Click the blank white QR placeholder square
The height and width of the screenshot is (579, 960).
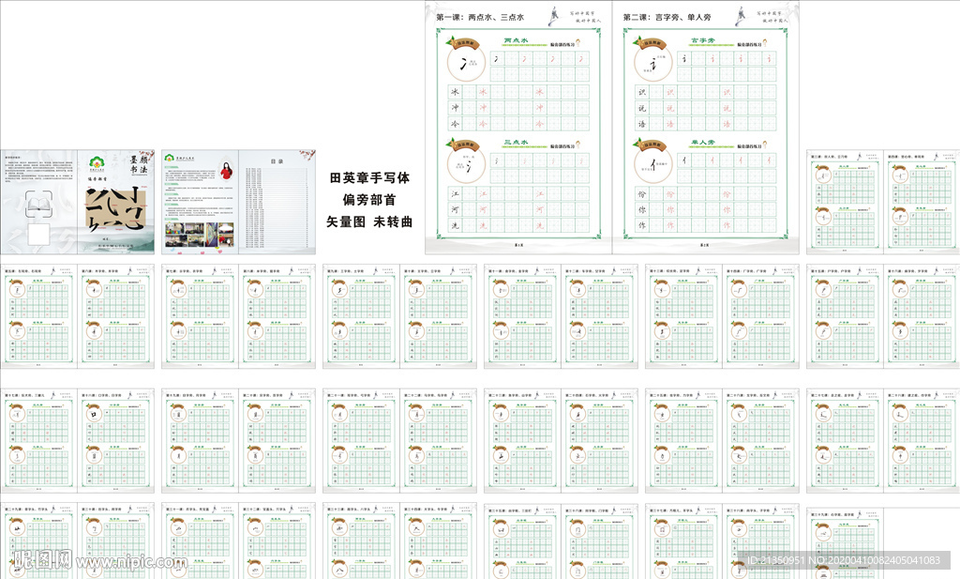pos(38,234)
